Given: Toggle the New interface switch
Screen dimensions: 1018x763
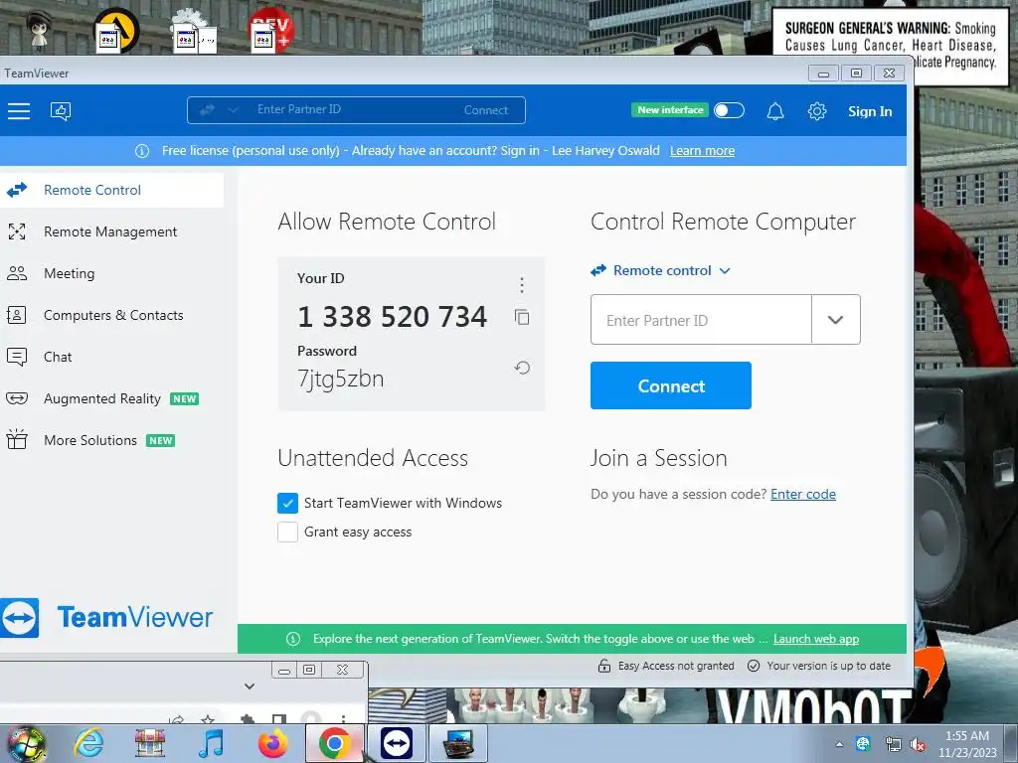Looking at the screenshot, I should (x=729, y=110).
